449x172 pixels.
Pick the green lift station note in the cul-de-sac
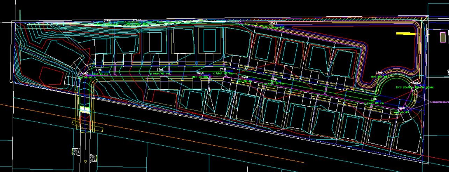414,87
